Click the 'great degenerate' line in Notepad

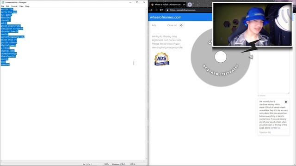pyautogui.click(x=11, y=26)
